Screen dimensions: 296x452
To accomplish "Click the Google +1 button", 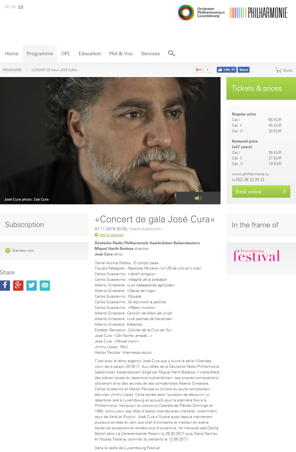I will click(198, 70).
